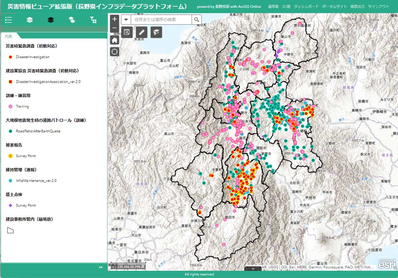Collapse the side panel with double arrow
Image resolution: width=398 pixels, height=278 pixels.
pyautogui.click(x=101, y=267)
